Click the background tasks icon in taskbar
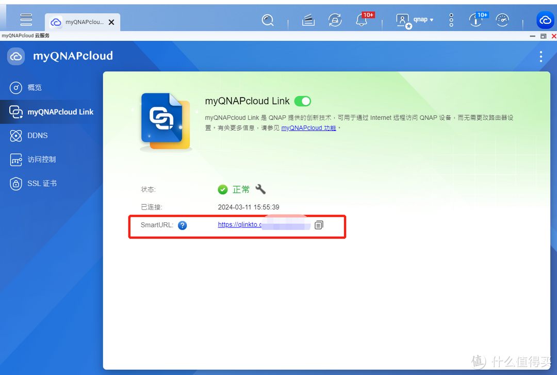557x375 pixels. click(335, 20)
